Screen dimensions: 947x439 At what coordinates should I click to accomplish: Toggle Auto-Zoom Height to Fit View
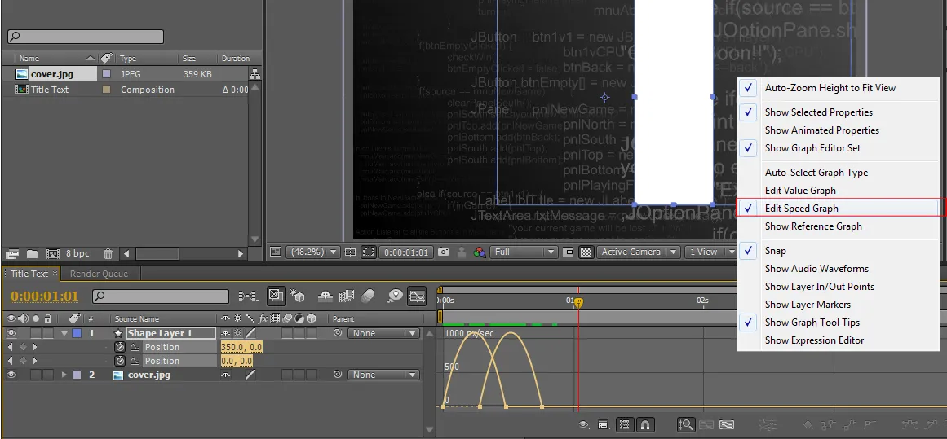[x=830, y=87]
